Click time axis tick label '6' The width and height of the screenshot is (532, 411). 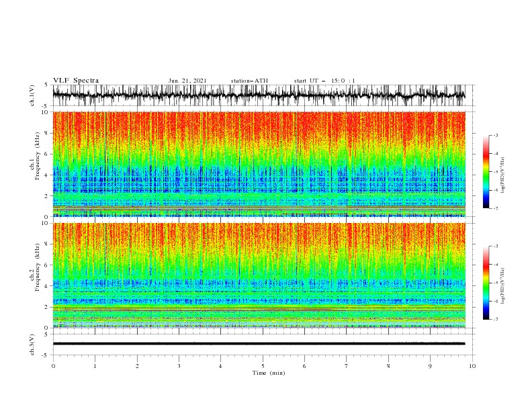(304, 366)
